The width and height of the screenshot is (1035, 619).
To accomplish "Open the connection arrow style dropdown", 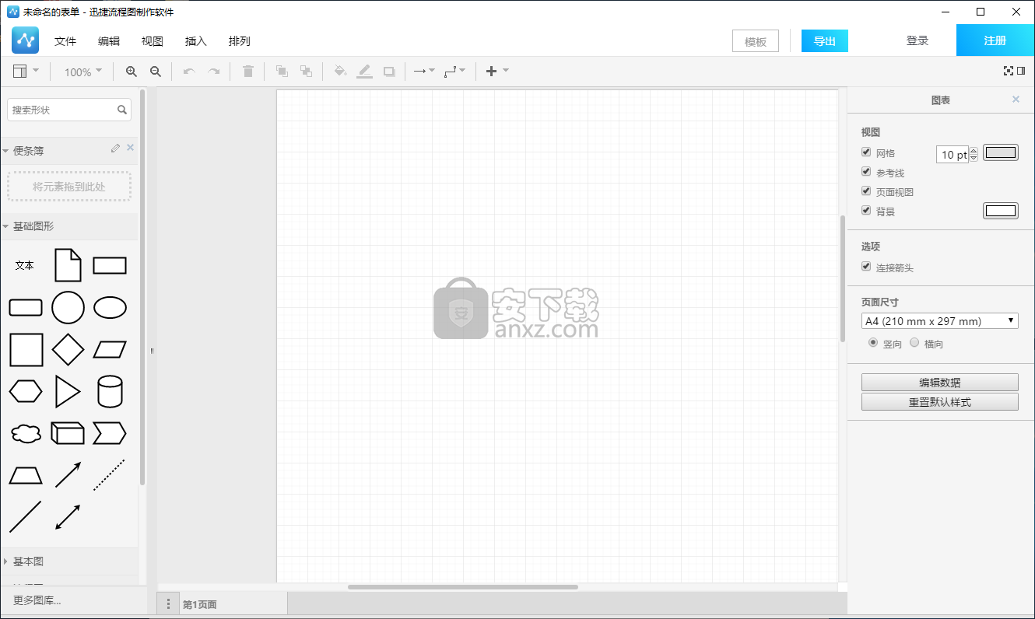I will (424, 72).
